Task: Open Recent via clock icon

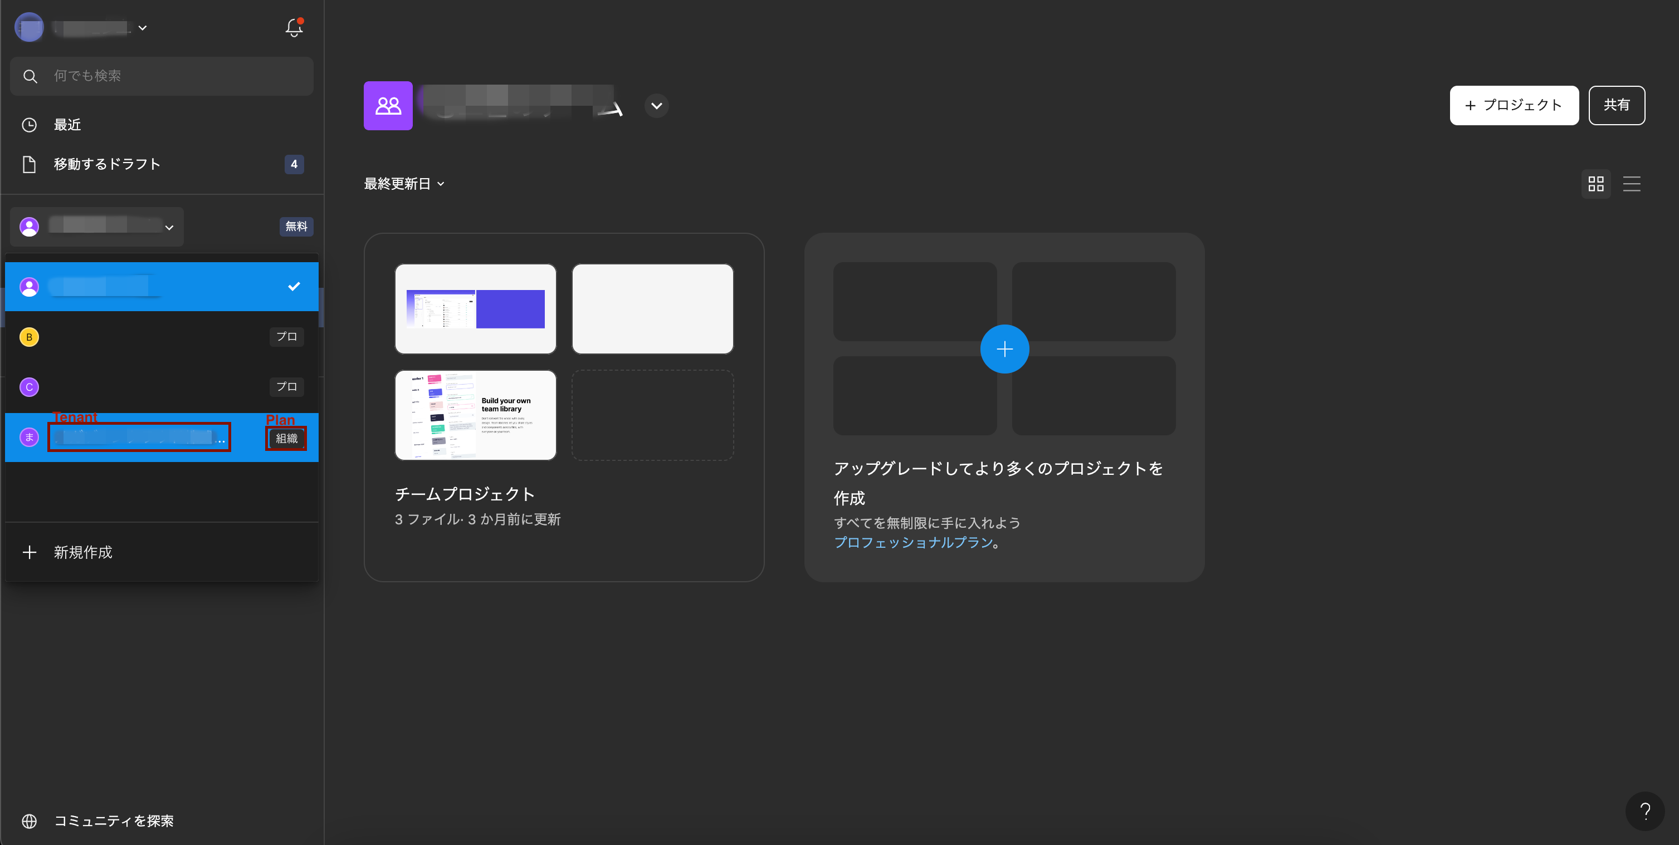Action: click(x=30, y=125)
